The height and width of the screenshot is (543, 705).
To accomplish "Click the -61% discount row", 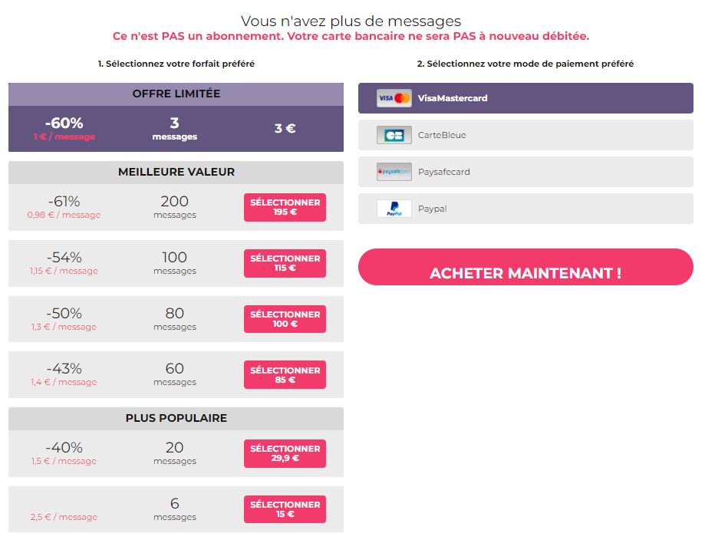I will 176,207.
